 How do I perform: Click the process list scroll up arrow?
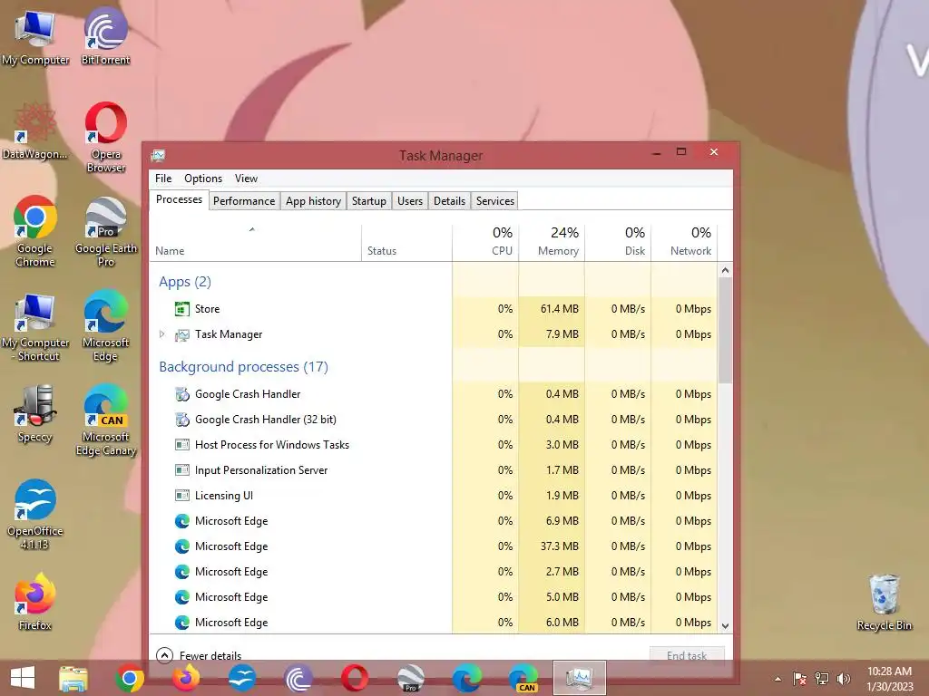pos(725,270)
